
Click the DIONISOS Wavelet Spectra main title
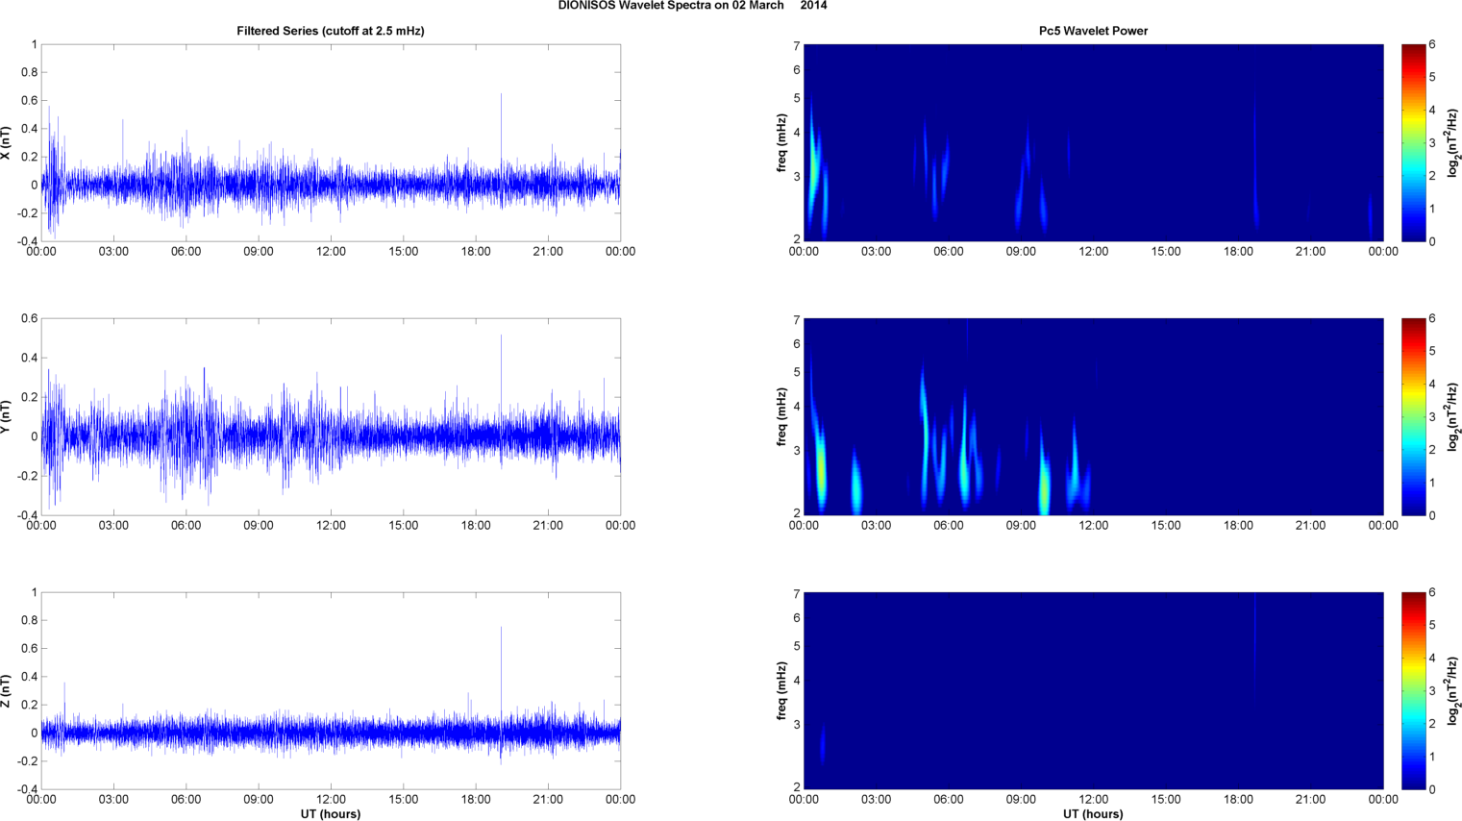(692, 6)
